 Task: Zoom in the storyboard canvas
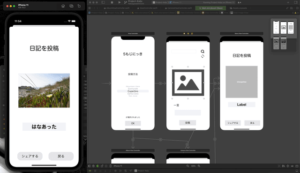pos(199,166)
